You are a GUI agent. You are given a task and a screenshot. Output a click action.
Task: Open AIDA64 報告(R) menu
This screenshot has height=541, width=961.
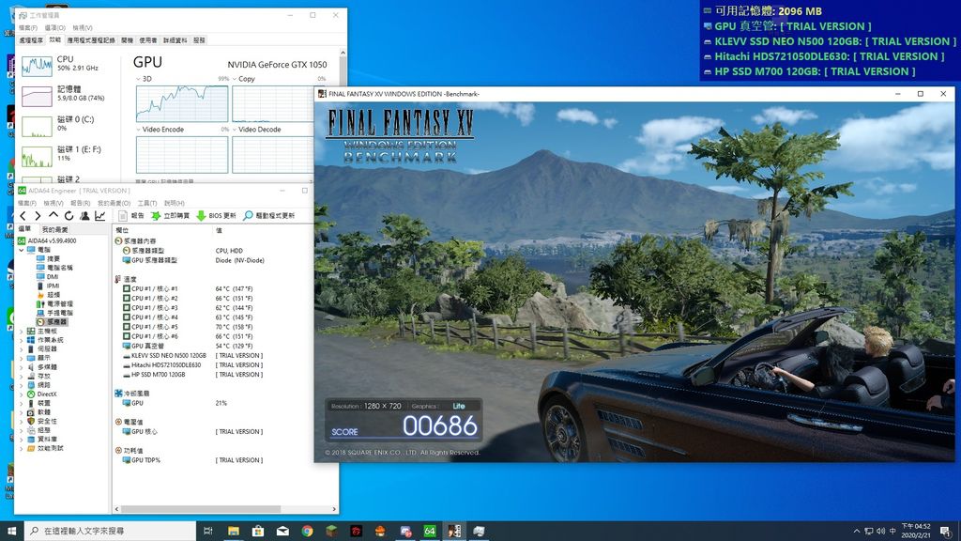[x=81, y=203]
